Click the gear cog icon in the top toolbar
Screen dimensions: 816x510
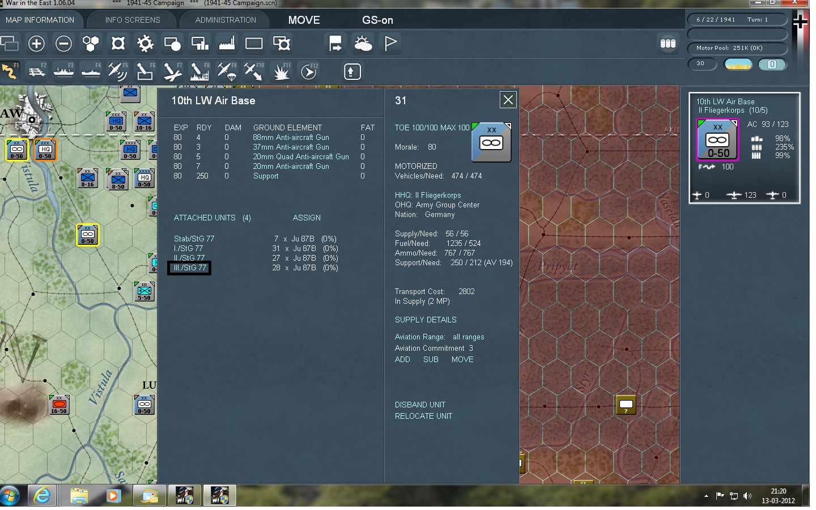pyautogui.click(x=146, y=44)
